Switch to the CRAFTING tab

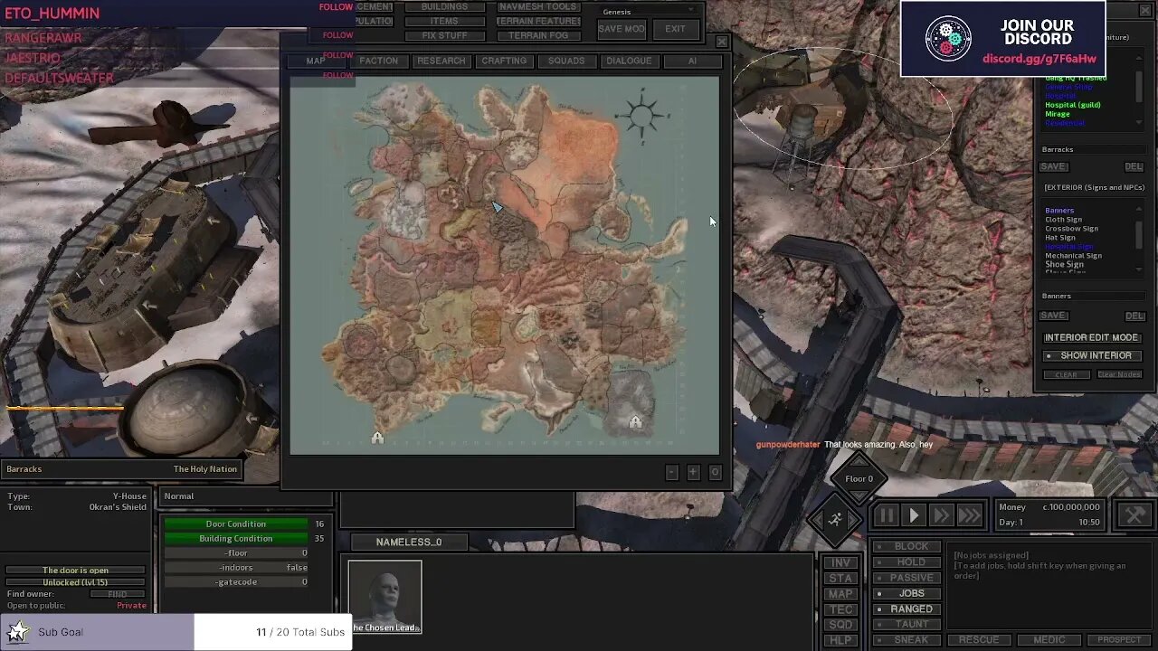click(x=504, y=61)
